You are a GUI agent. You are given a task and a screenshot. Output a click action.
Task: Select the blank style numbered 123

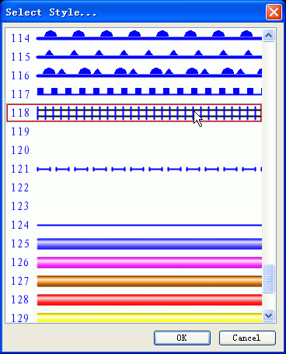[x=134, y=206]
